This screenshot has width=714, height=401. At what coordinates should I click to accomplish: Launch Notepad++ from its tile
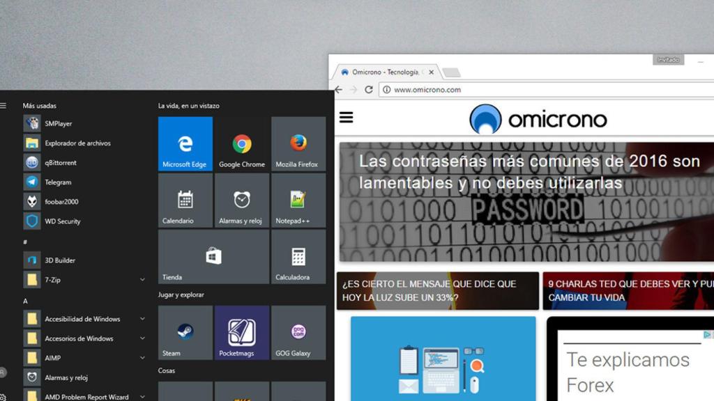coord(298,200)
